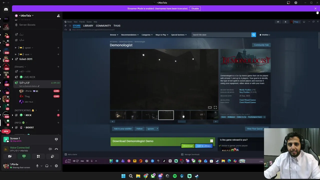This screenshot has height=180, width=320.
Task: Add Demonologist demo to library
Action: pyautogui.click(x=204, y=146)
